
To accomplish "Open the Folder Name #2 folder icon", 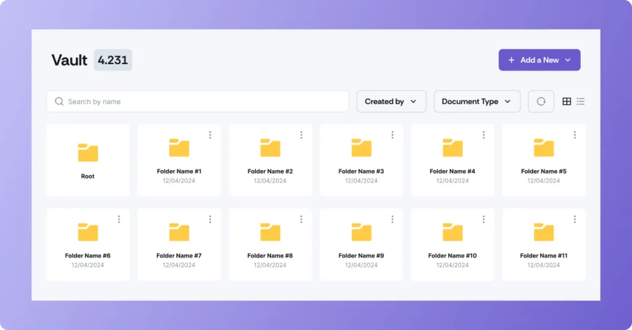I will pyautogui.click(x=270, y=147).
